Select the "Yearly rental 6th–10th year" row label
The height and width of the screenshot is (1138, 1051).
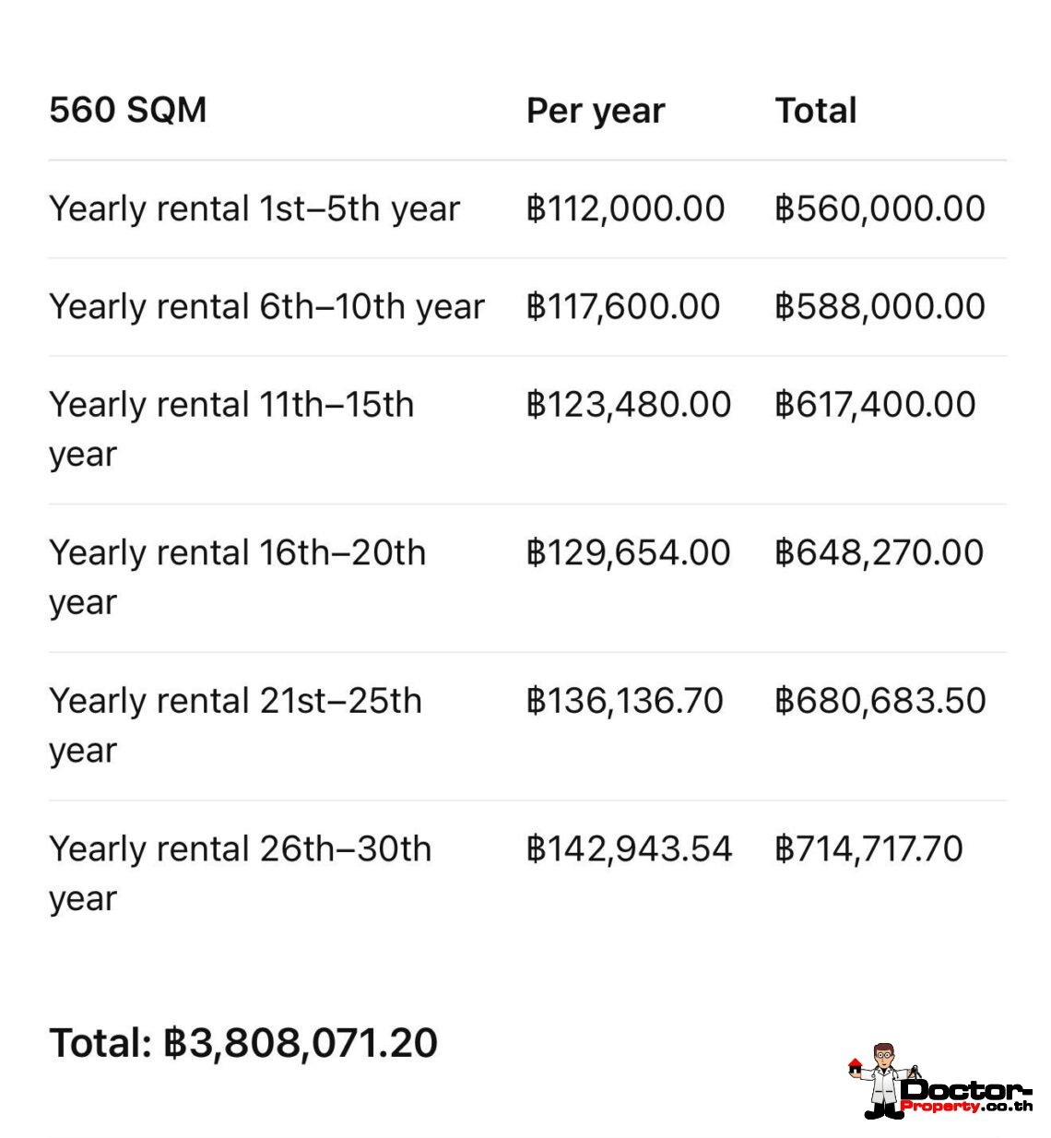pyautogui.click(x=266, y=306)
